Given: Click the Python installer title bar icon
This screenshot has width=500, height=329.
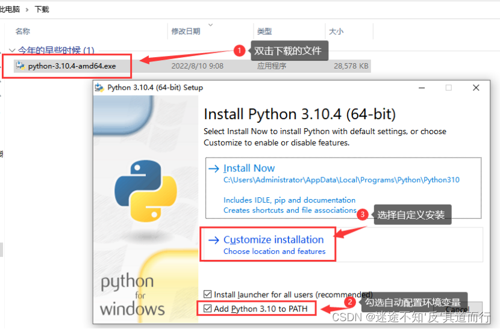Looking at the screenshot, I should [99, 88].
